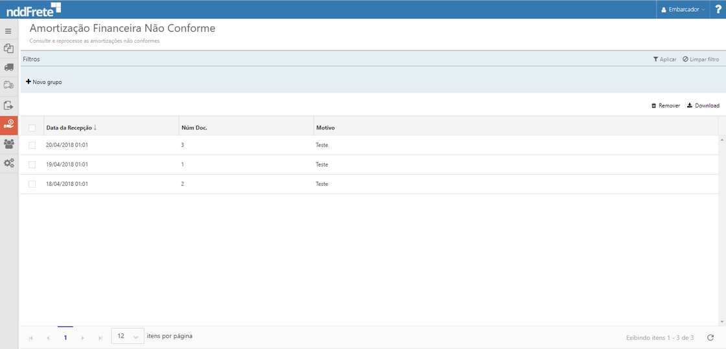Click the export arrow sidebar icon
The width and height of the screenshot is (726, 349).
point(9,105)
